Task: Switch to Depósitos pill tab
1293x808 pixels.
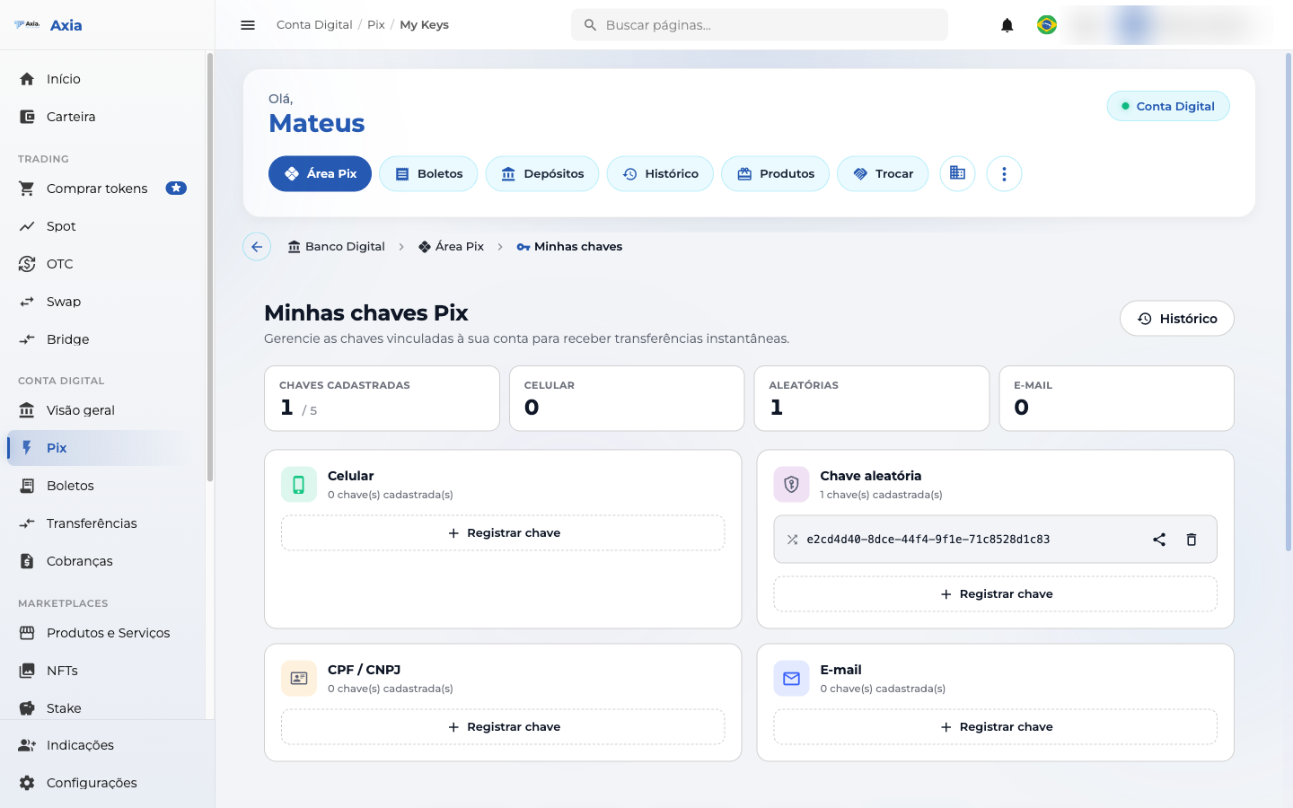Action: 542,174
